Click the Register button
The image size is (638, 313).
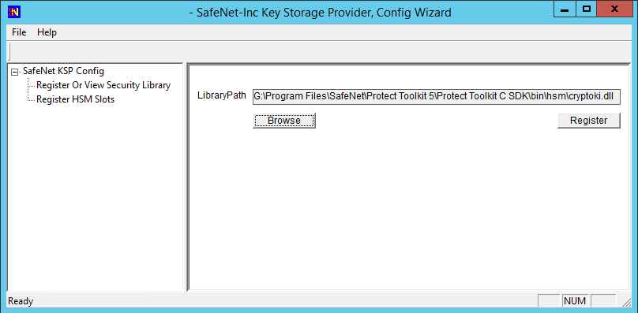click(589, 121)
